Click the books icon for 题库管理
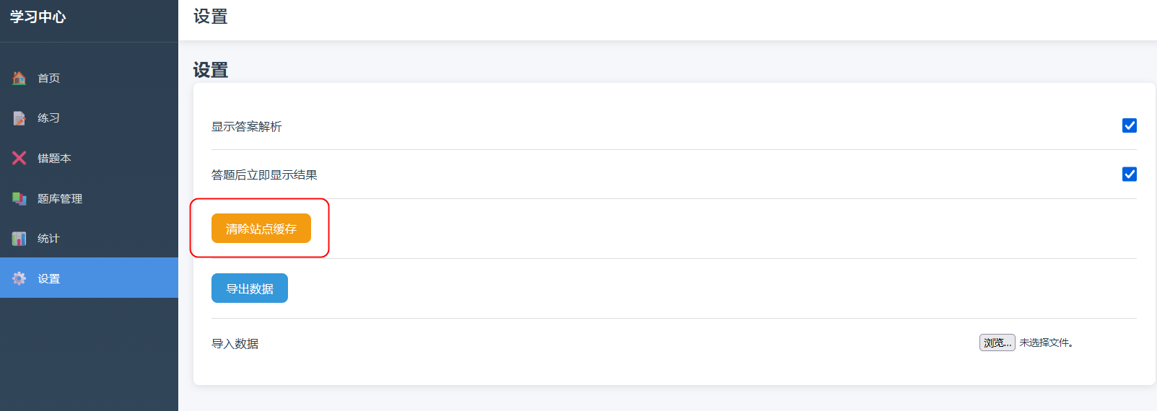The width and height of the screenshot is (1157, 411). (19, 198)
